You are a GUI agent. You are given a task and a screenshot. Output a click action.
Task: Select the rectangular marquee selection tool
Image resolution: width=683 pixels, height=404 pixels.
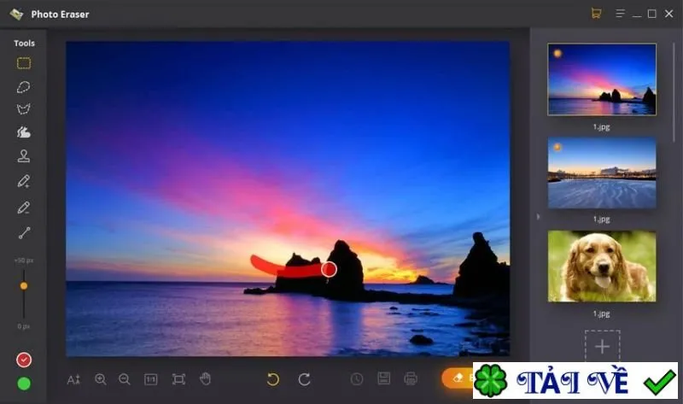pyautogui.click(x=24, y=63)
